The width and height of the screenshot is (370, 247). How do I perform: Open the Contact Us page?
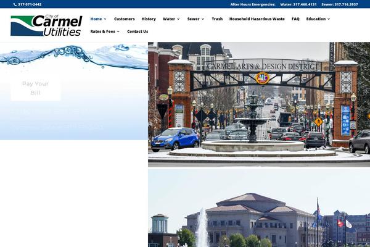click(x=138, y=31)
